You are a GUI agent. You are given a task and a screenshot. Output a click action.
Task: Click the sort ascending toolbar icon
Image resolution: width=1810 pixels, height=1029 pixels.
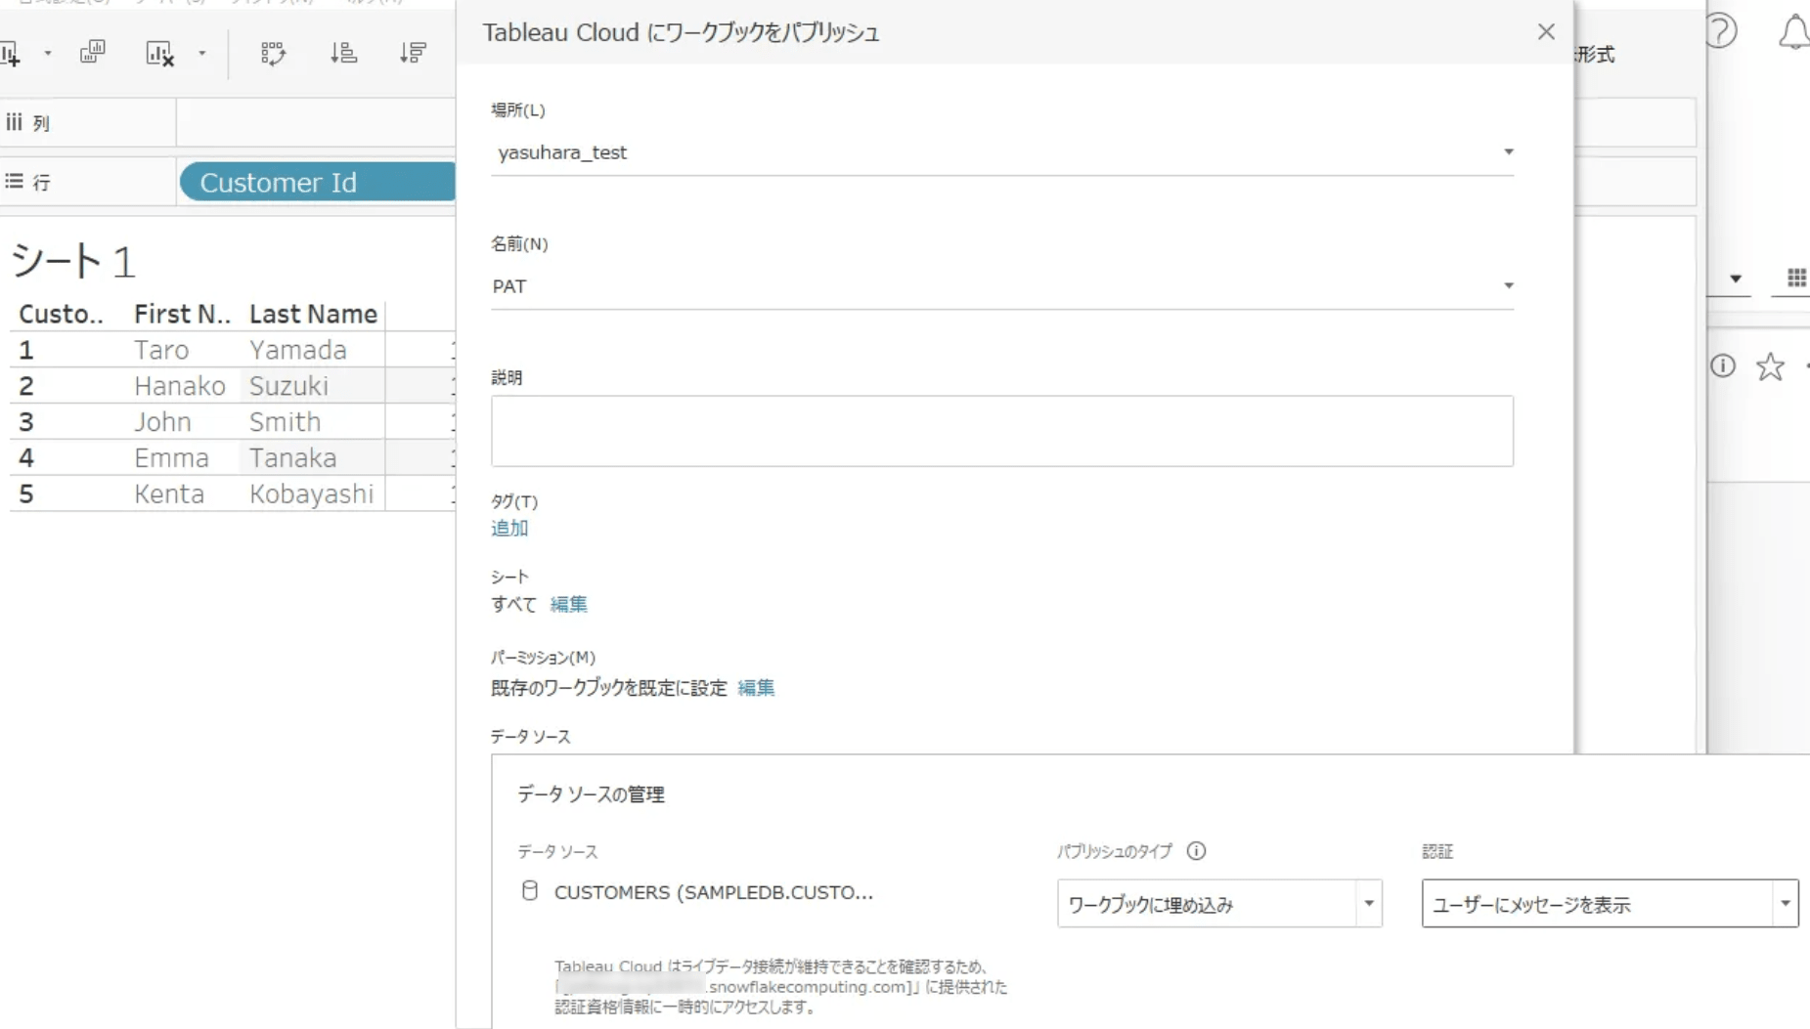point(343,53)
